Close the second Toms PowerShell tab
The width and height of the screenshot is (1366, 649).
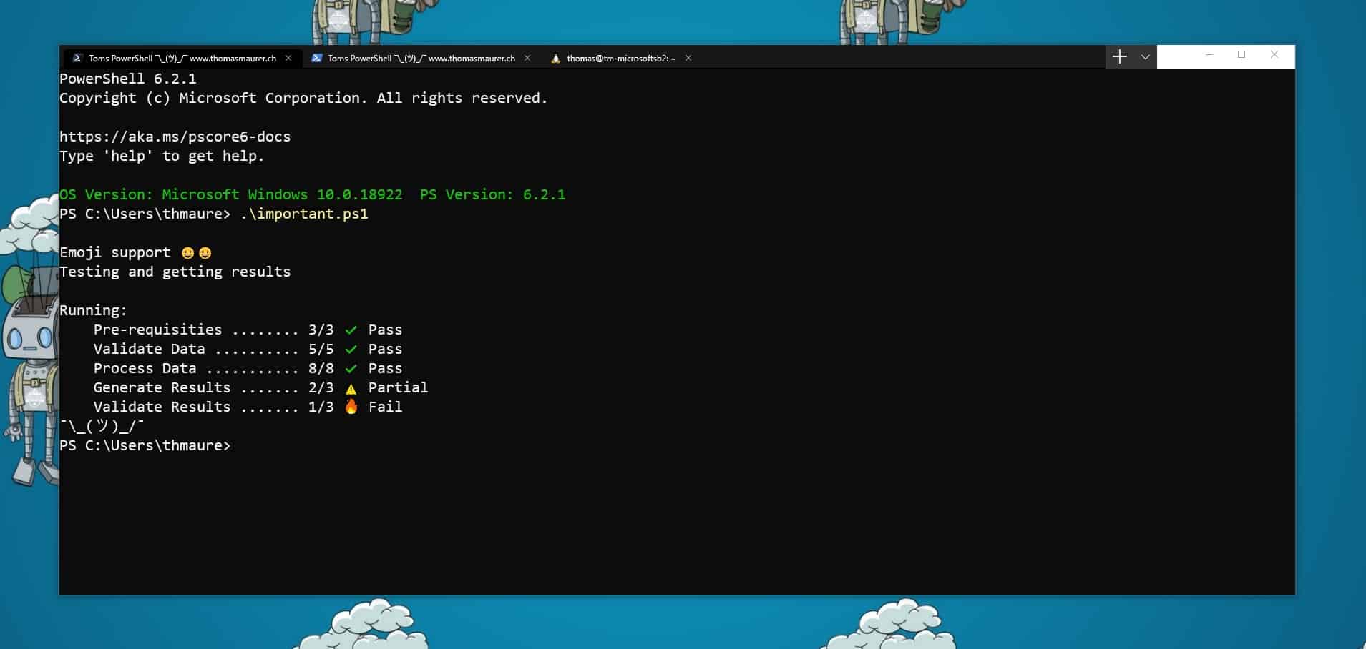(527, 58)
